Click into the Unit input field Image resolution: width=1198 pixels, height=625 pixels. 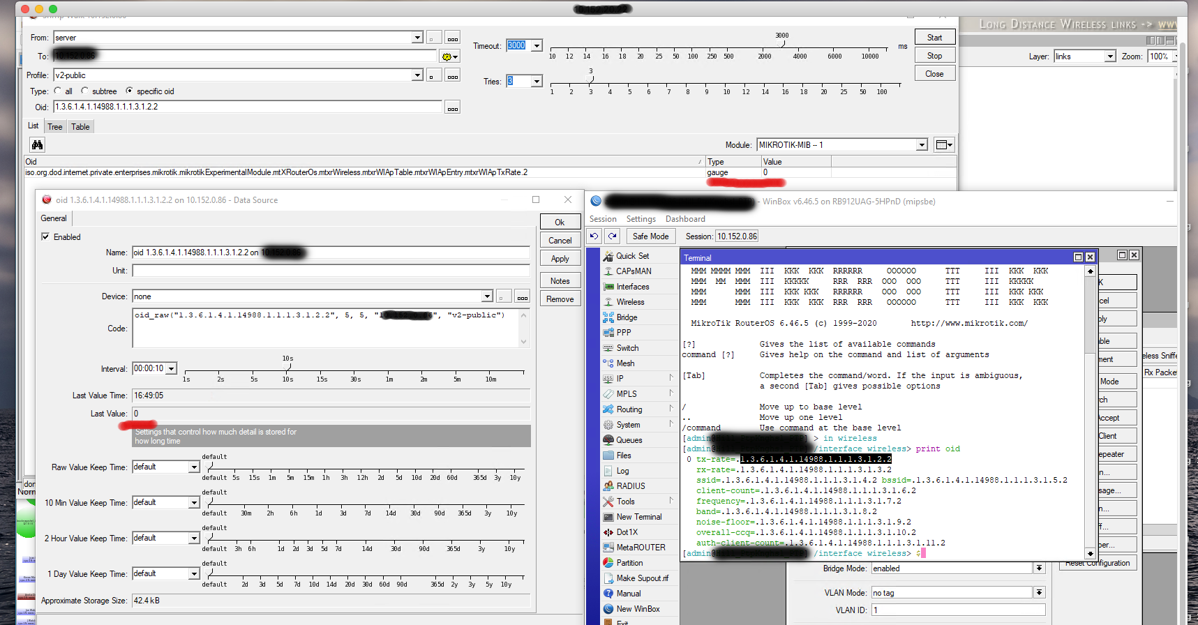tap(331, 271)
